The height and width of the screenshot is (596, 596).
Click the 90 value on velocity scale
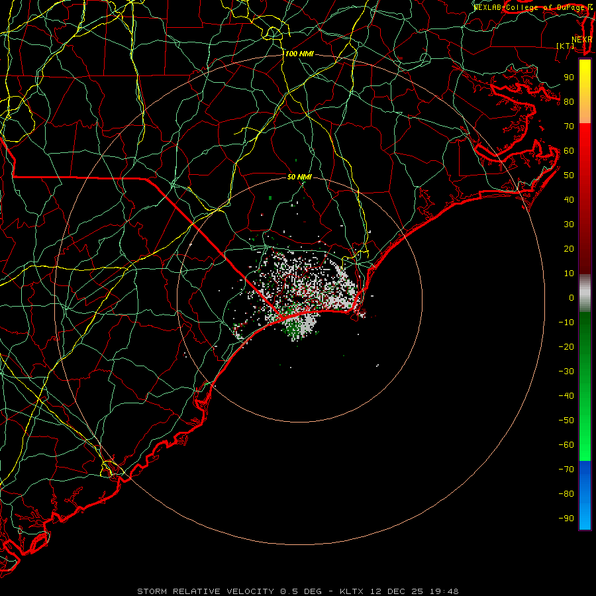pyautogui.click(x=569, y=77)
